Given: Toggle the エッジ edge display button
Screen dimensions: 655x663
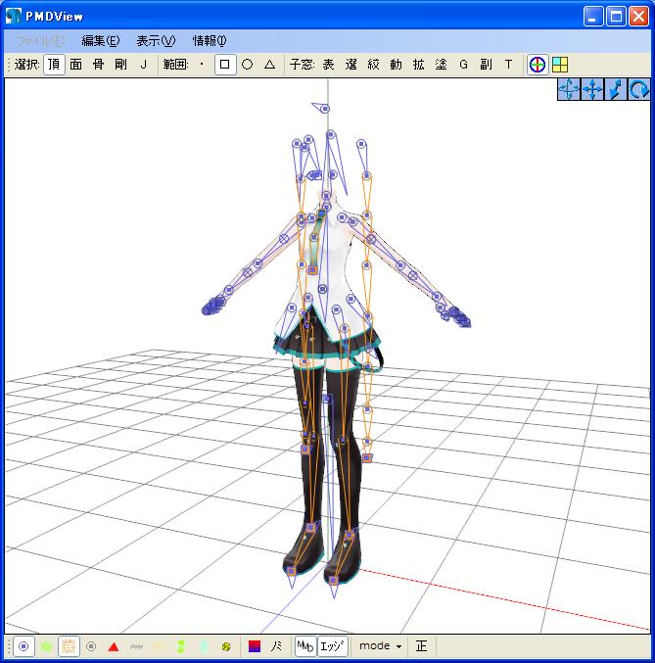Looking at the screenshot, I should click(332, 646).
